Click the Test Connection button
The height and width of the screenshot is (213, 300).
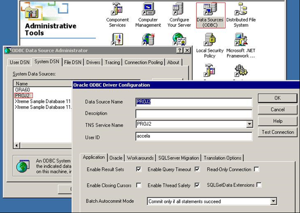pos(278,132)
